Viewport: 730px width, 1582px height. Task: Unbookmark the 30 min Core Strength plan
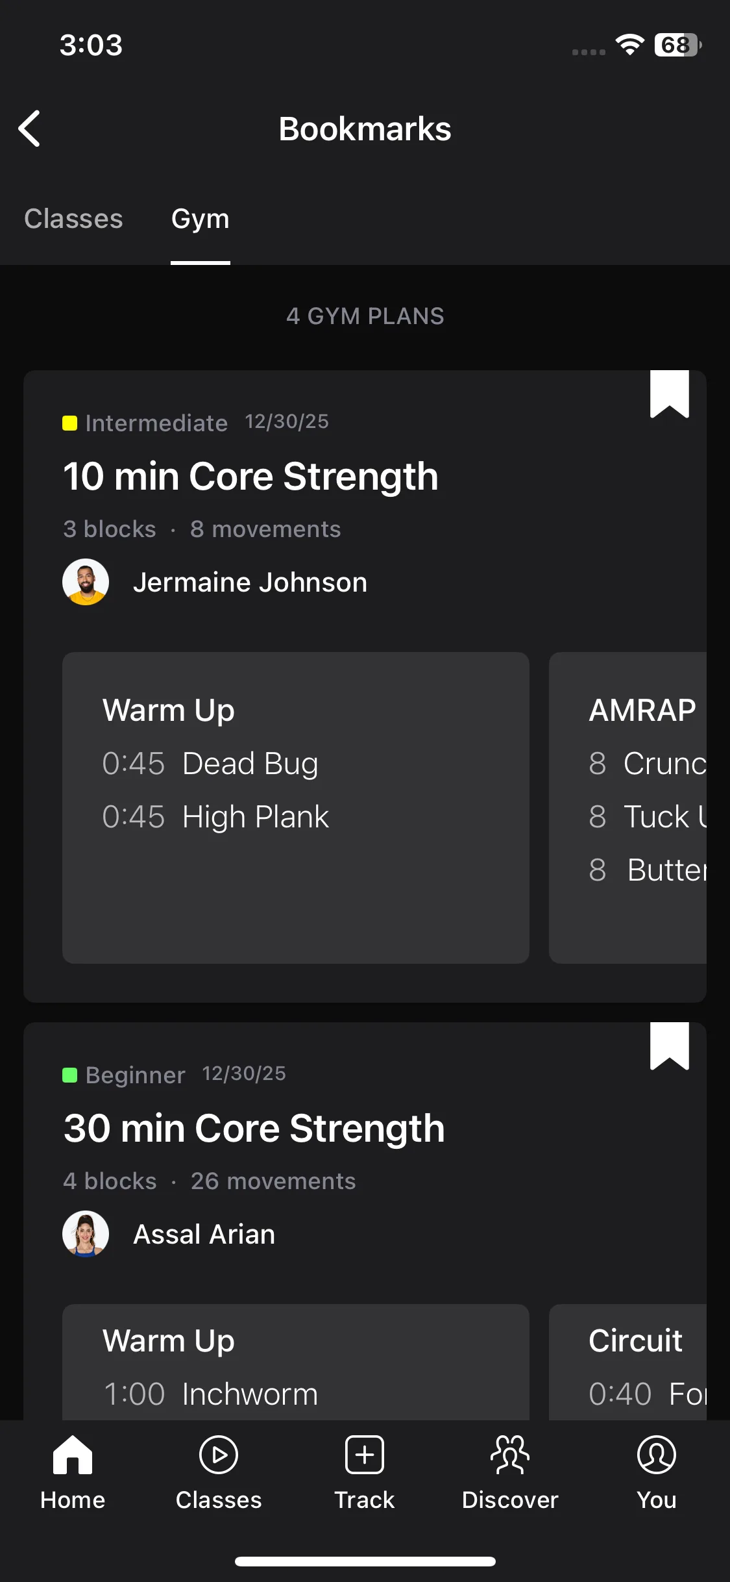tap(669, 1046)
